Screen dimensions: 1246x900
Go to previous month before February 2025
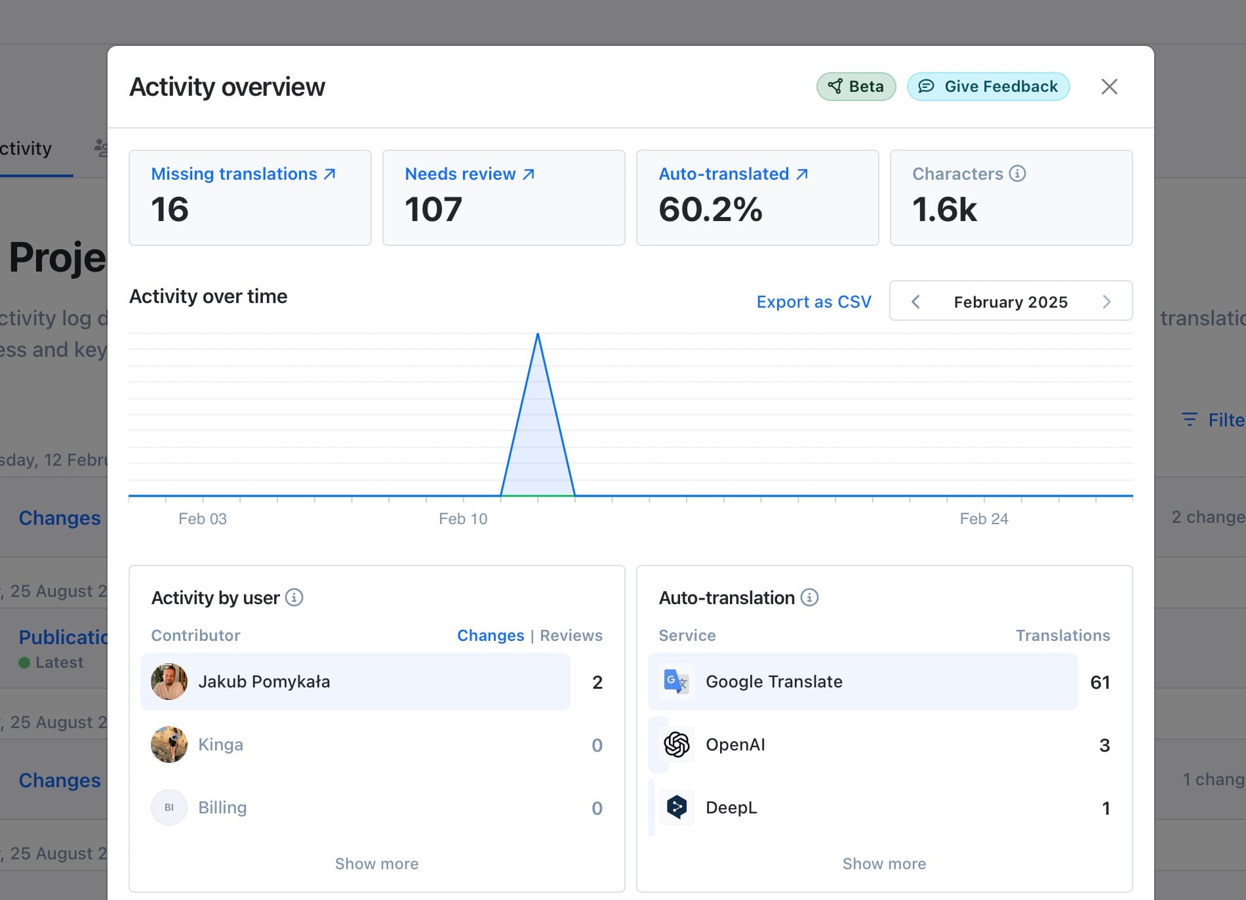[916, 302]
